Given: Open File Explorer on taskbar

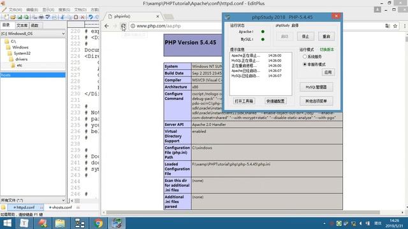Looking at the screenshot, I should (x=60, y=223).
